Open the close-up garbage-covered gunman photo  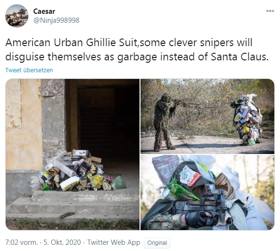(x=207, y=193)
